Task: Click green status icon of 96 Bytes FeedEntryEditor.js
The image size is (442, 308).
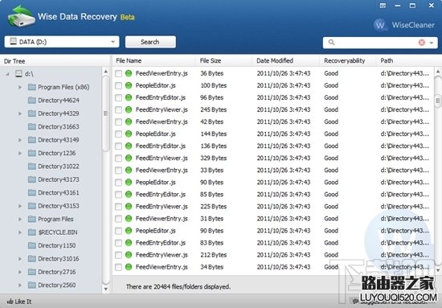Action: point(129,97)
